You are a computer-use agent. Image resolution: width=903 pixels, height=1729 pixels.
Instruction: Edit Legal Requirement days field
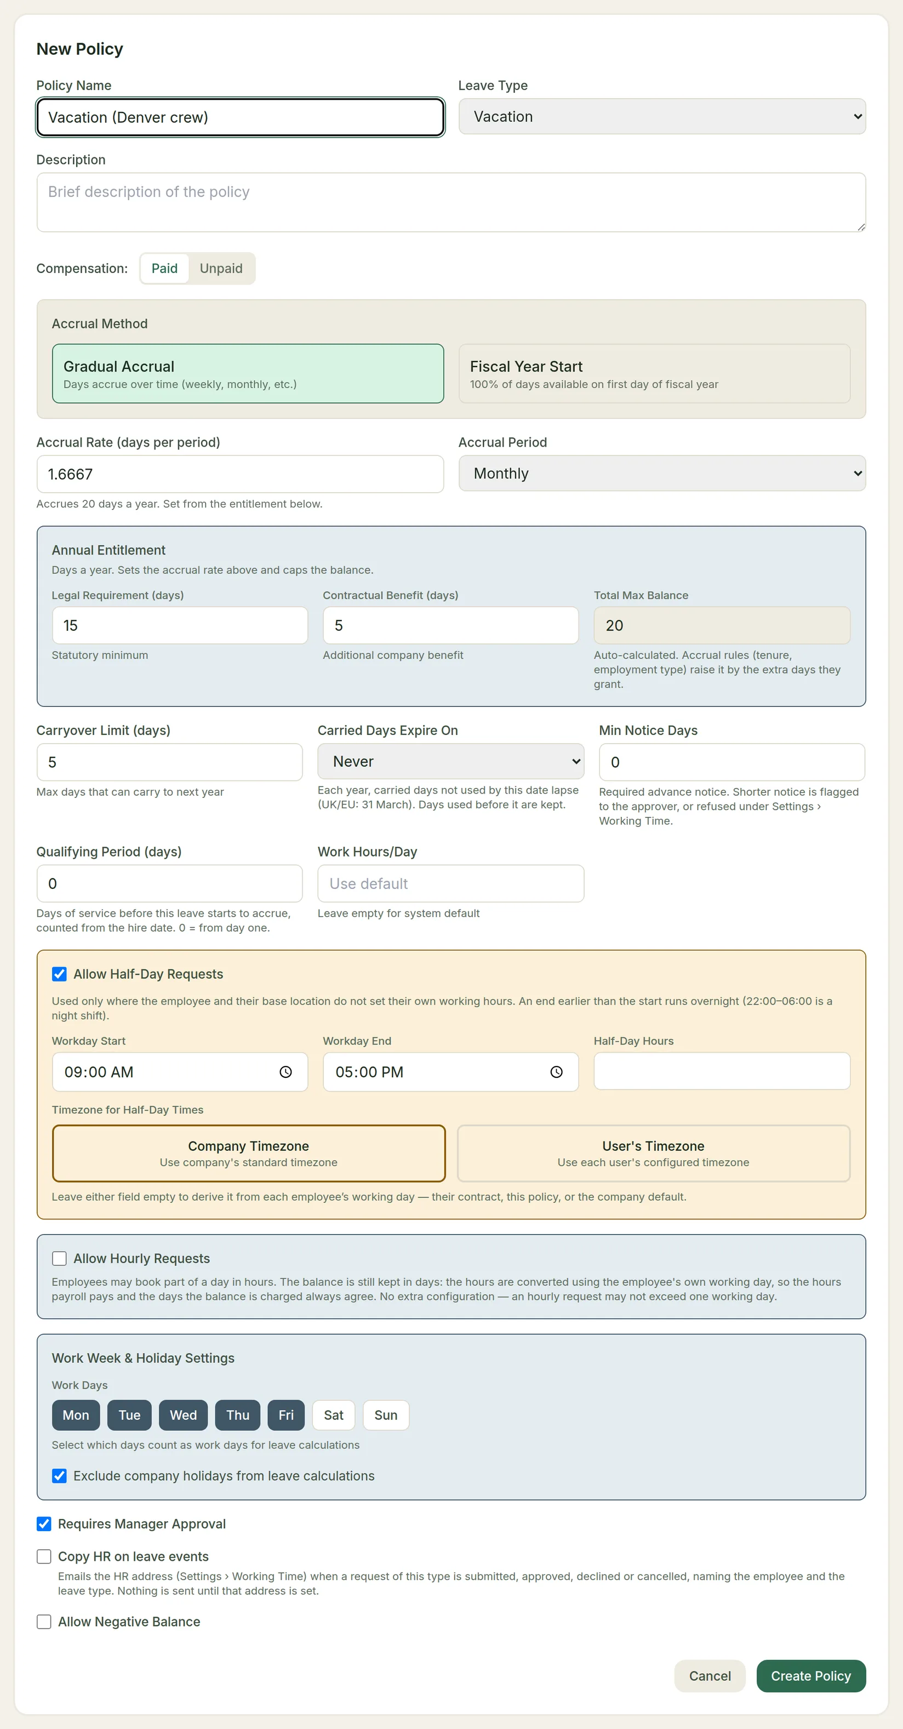[x=180, y=625]
